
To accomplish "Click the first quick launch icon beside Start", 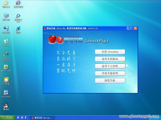I will (x=18, y=118).
